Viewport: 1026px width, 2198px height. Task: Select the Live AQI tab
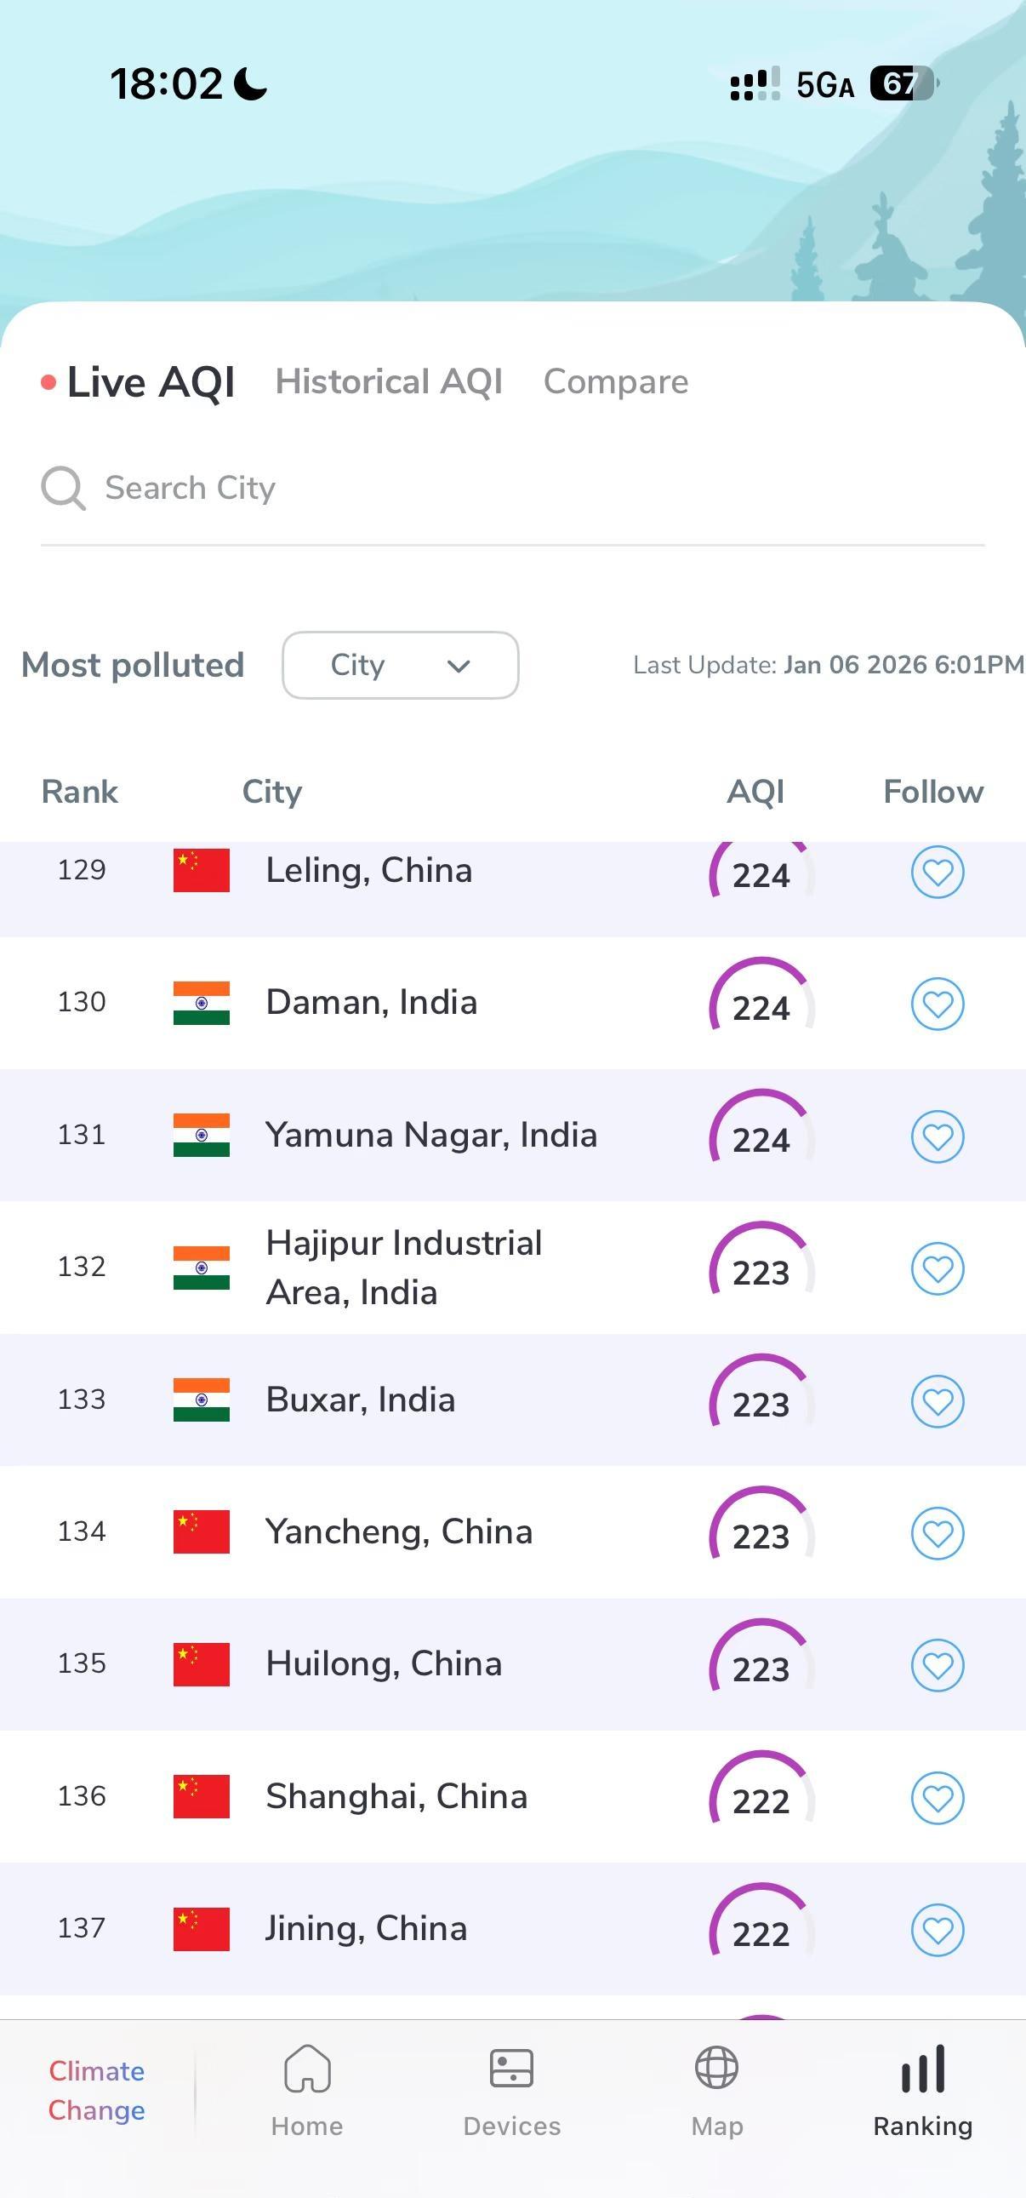coord(150,381)
